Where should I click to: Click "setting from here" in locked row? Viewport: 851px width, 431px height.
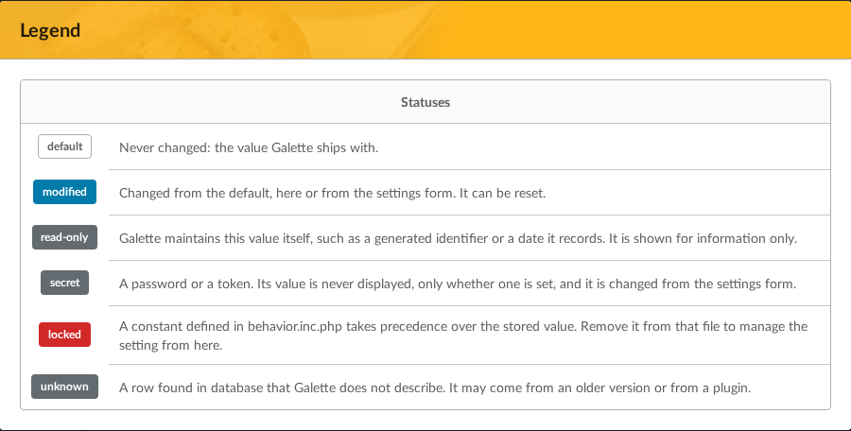170,345
